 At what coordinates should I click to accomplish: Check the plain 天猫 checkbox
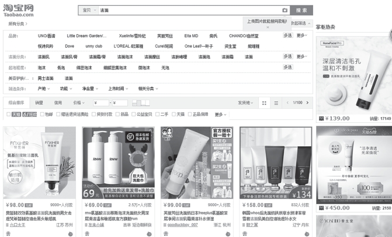pos(174,114)
